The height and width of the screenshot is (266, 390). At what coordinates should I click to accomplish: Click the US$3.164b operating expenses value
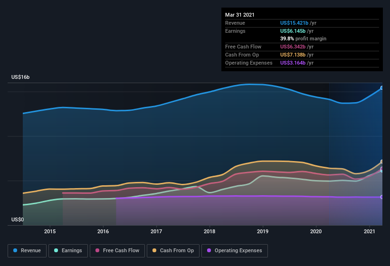point(293,63)
